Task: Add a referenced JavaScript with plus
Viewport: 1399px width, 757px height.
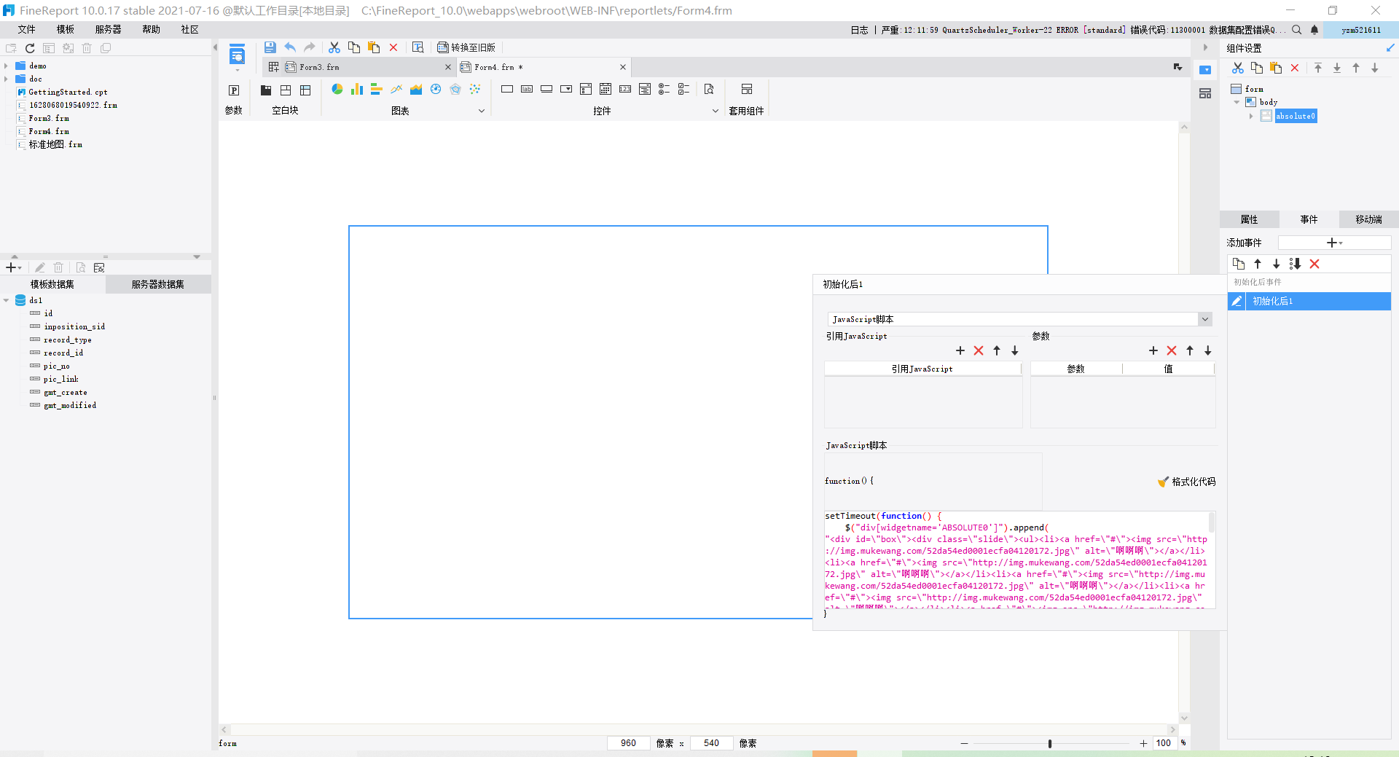Action: 960,350
